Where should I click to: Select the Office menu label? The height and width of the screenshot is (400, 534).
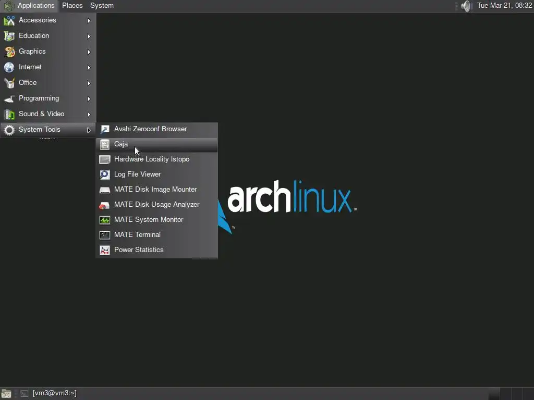[28, 83]
